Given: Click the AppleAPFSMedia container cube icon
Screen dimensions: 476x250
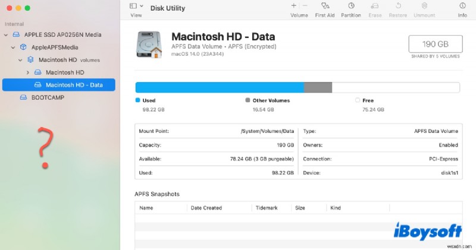Looking at the screenshot, I should 23,48.
